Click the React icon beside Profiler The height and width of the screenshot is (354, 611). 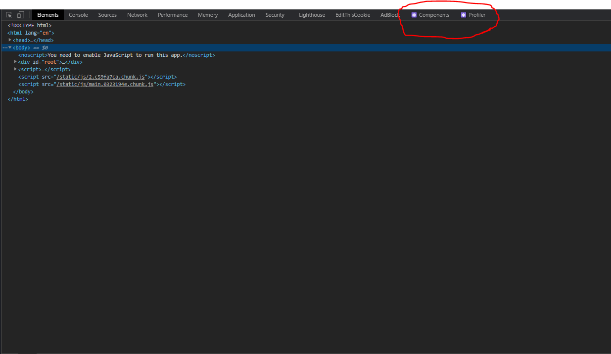(x=464, y=15)
